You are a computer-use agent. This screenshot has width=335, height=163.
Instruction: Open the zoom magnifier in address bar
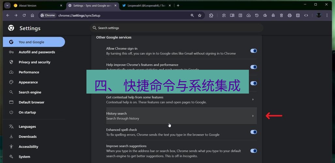click(x=192, y=15)
